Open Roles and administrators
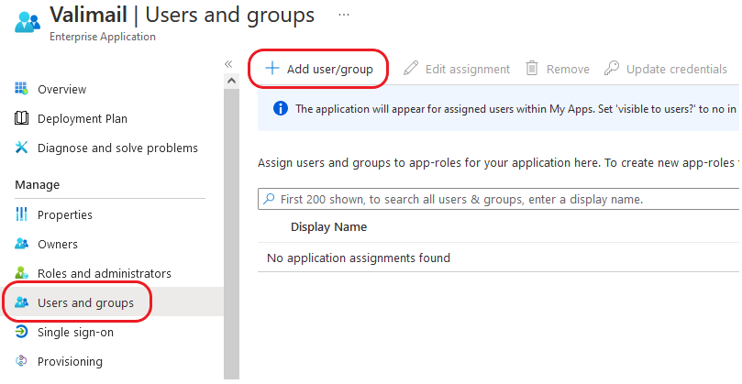This screenshot has height=384, width=742. [x=105, y=274]
